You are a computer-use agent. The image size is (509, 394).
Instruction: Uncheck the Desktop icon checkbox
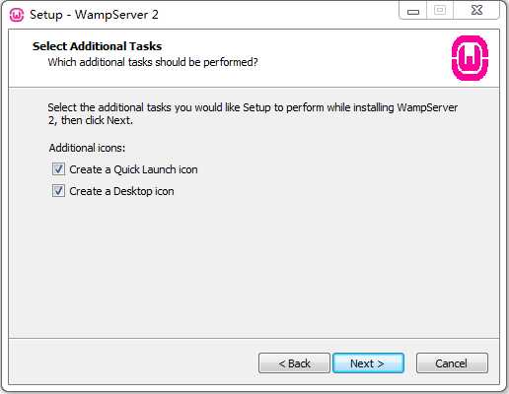tap(58, 191)
